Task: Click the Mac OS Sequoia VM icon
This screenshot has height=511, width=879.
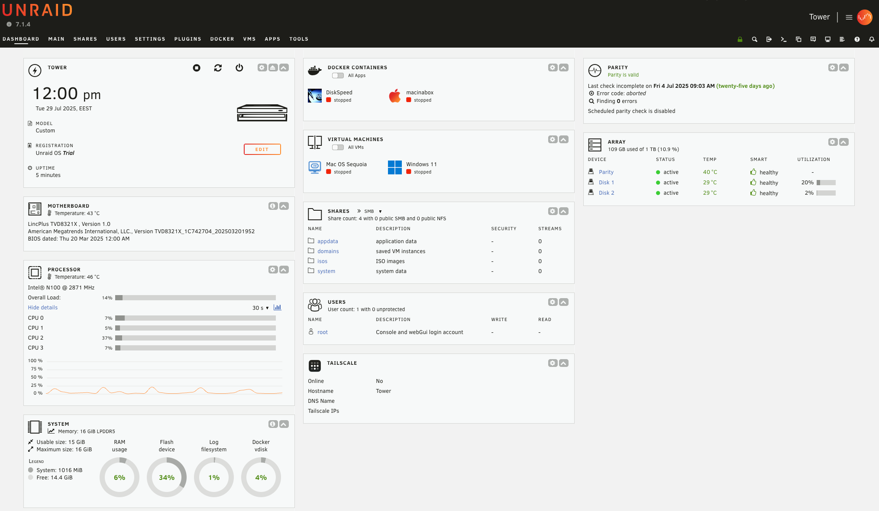Action: (x=315, y=167)
